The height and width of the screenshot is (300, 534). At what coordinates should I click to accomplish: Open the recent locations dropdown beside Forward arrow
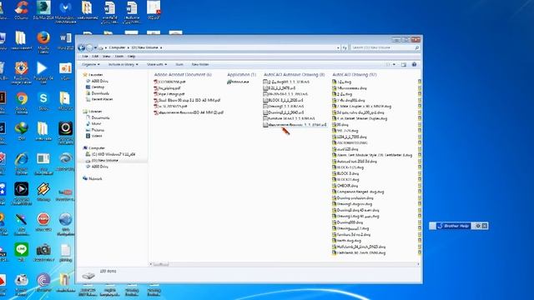(96, 47)
